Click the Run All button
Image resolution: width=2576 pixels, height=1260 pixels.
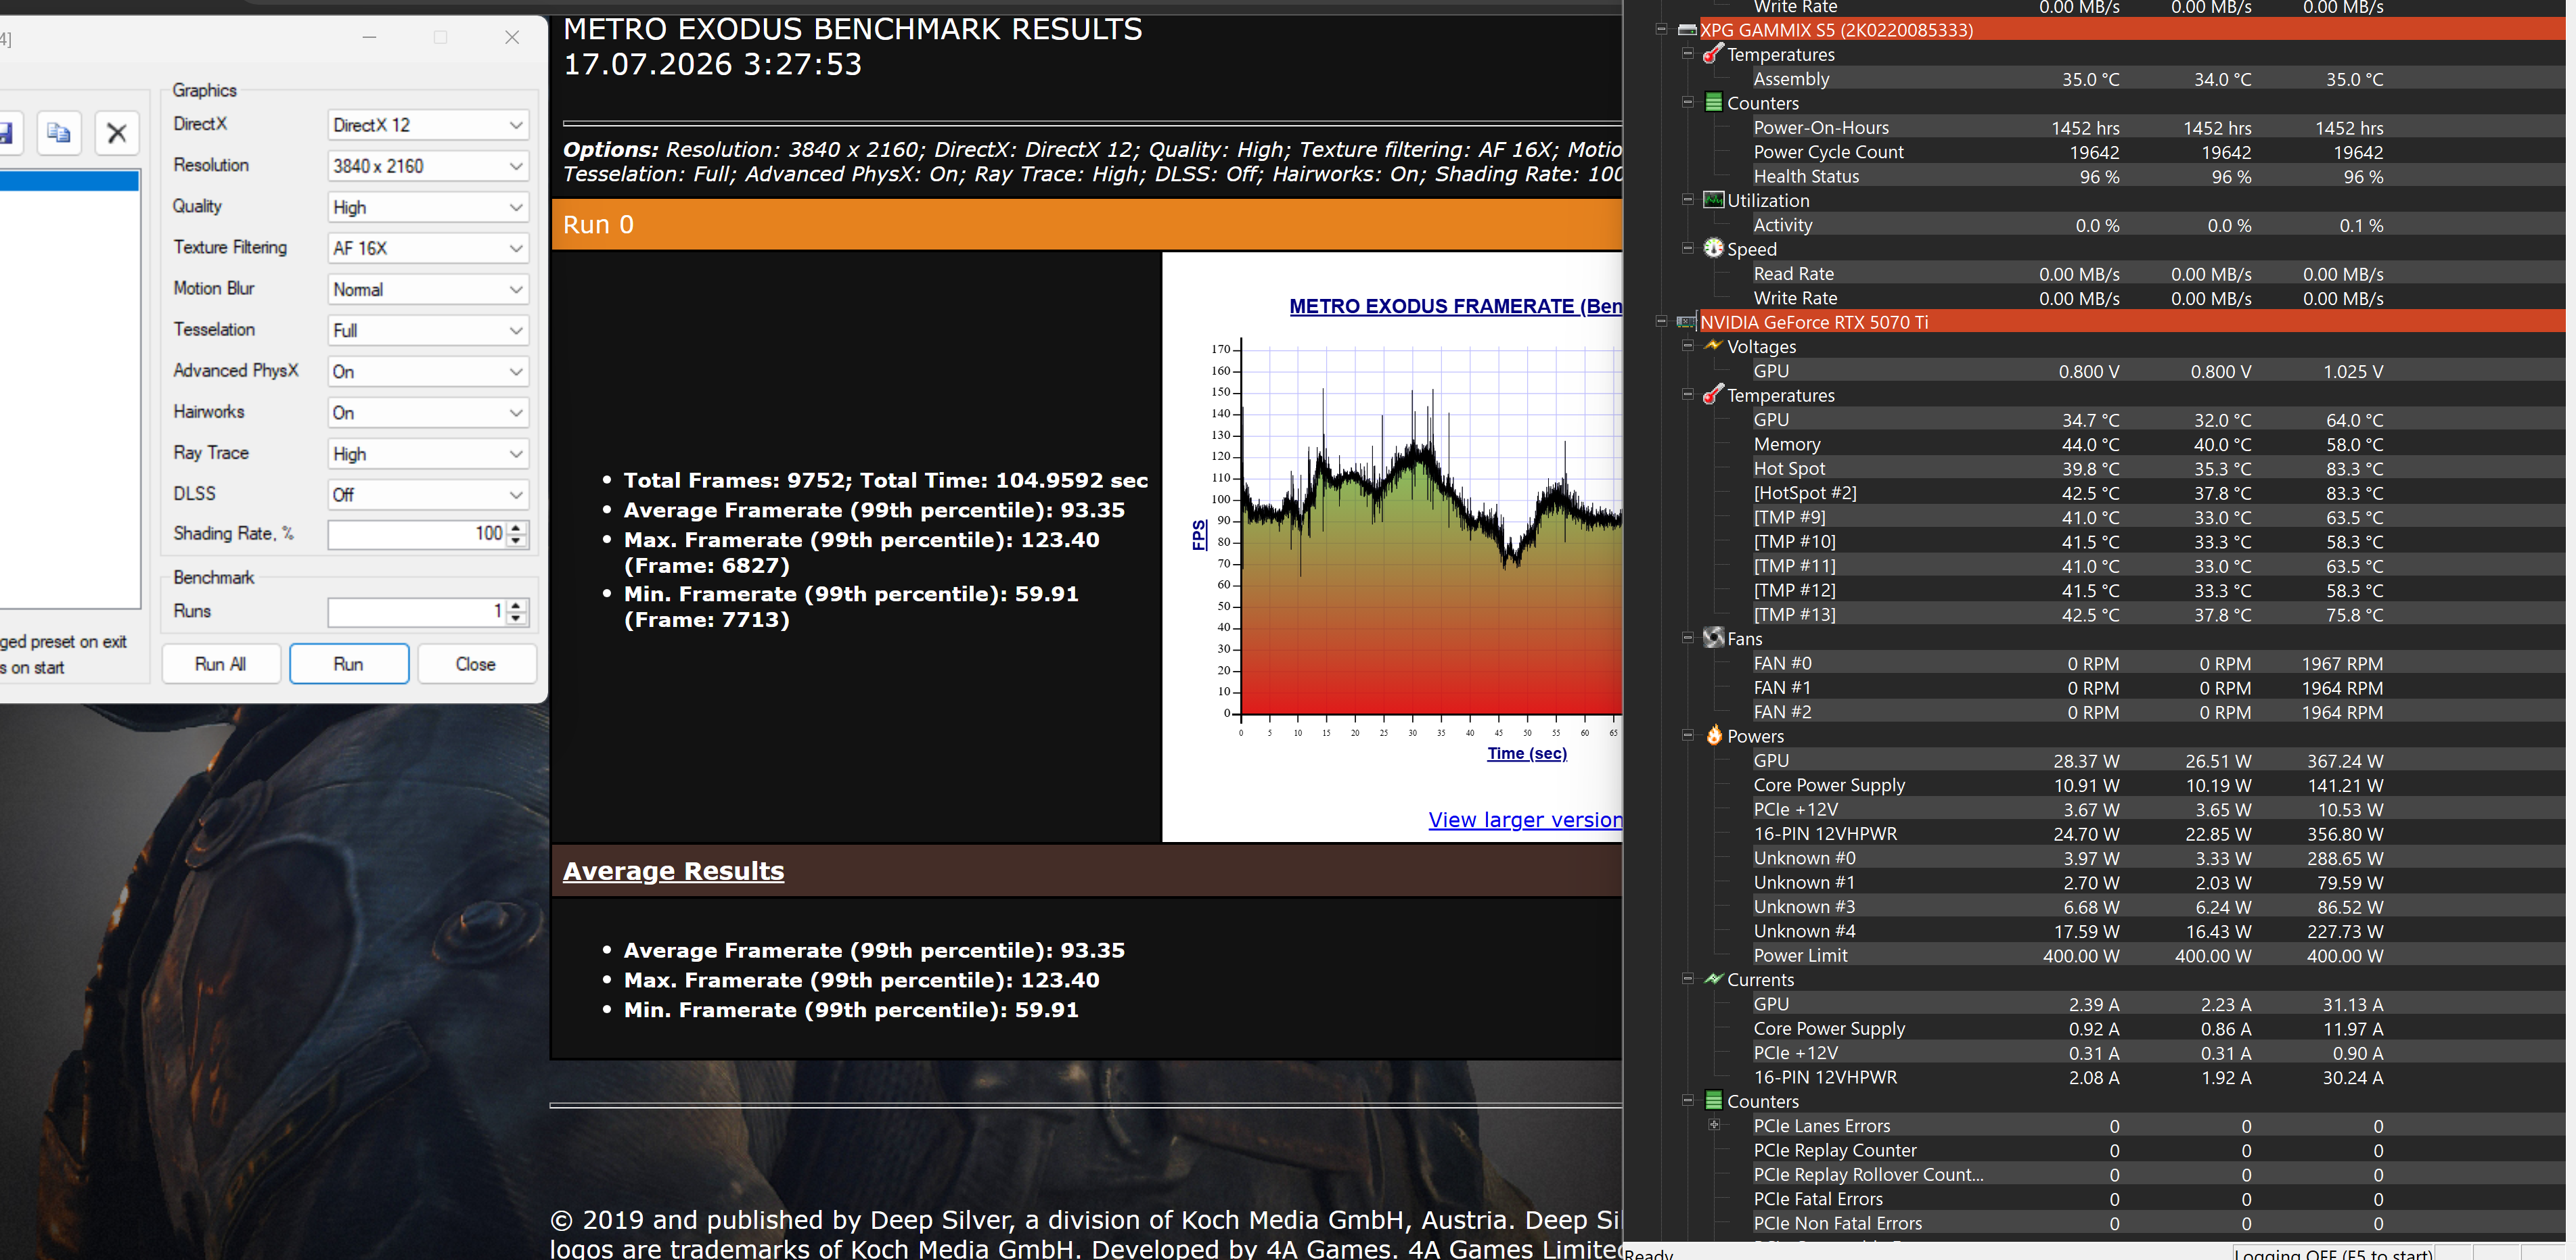pos(221,664)
